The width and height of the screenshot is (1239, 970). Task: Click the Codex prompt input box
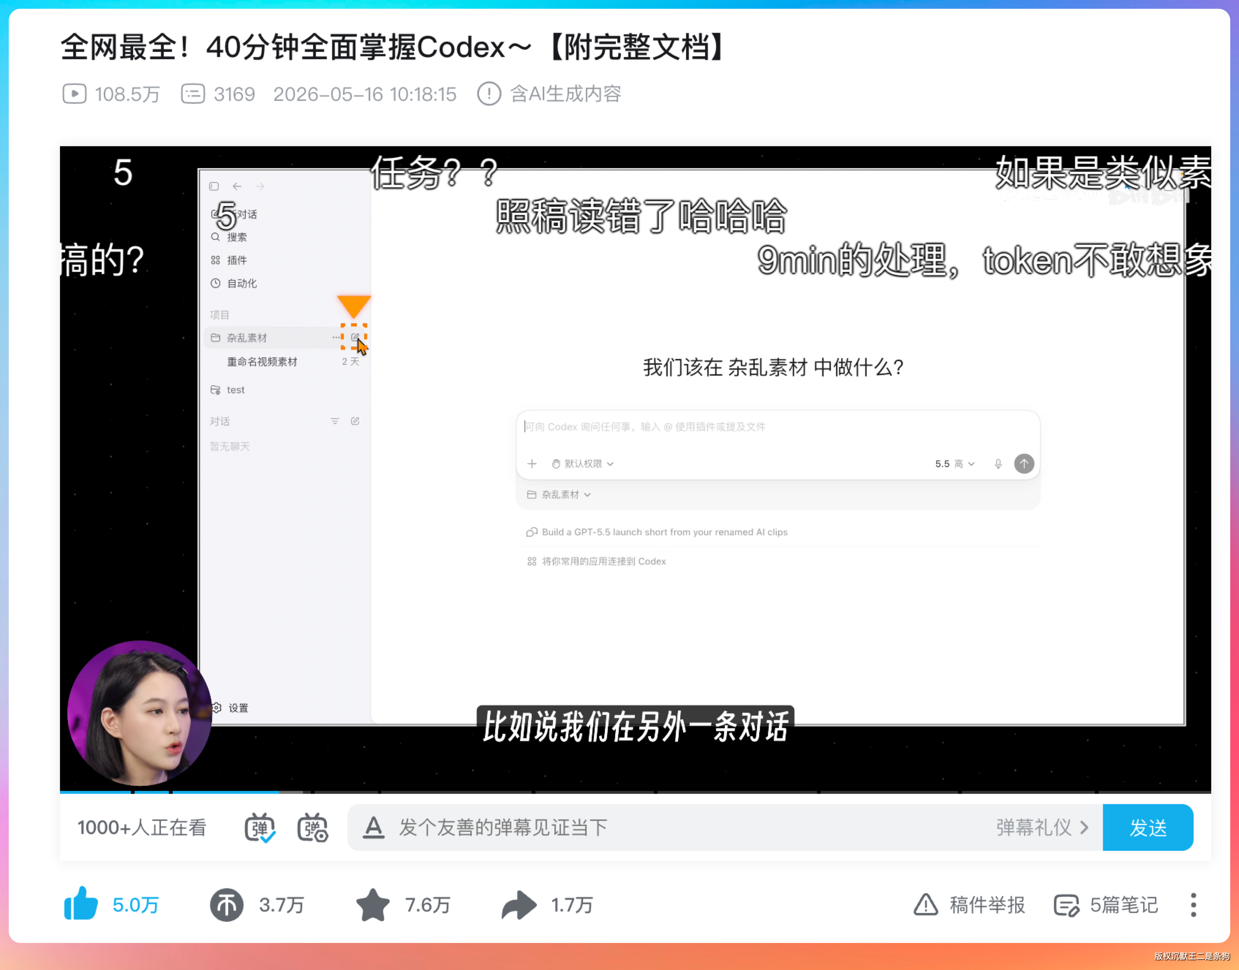point(778,427)
